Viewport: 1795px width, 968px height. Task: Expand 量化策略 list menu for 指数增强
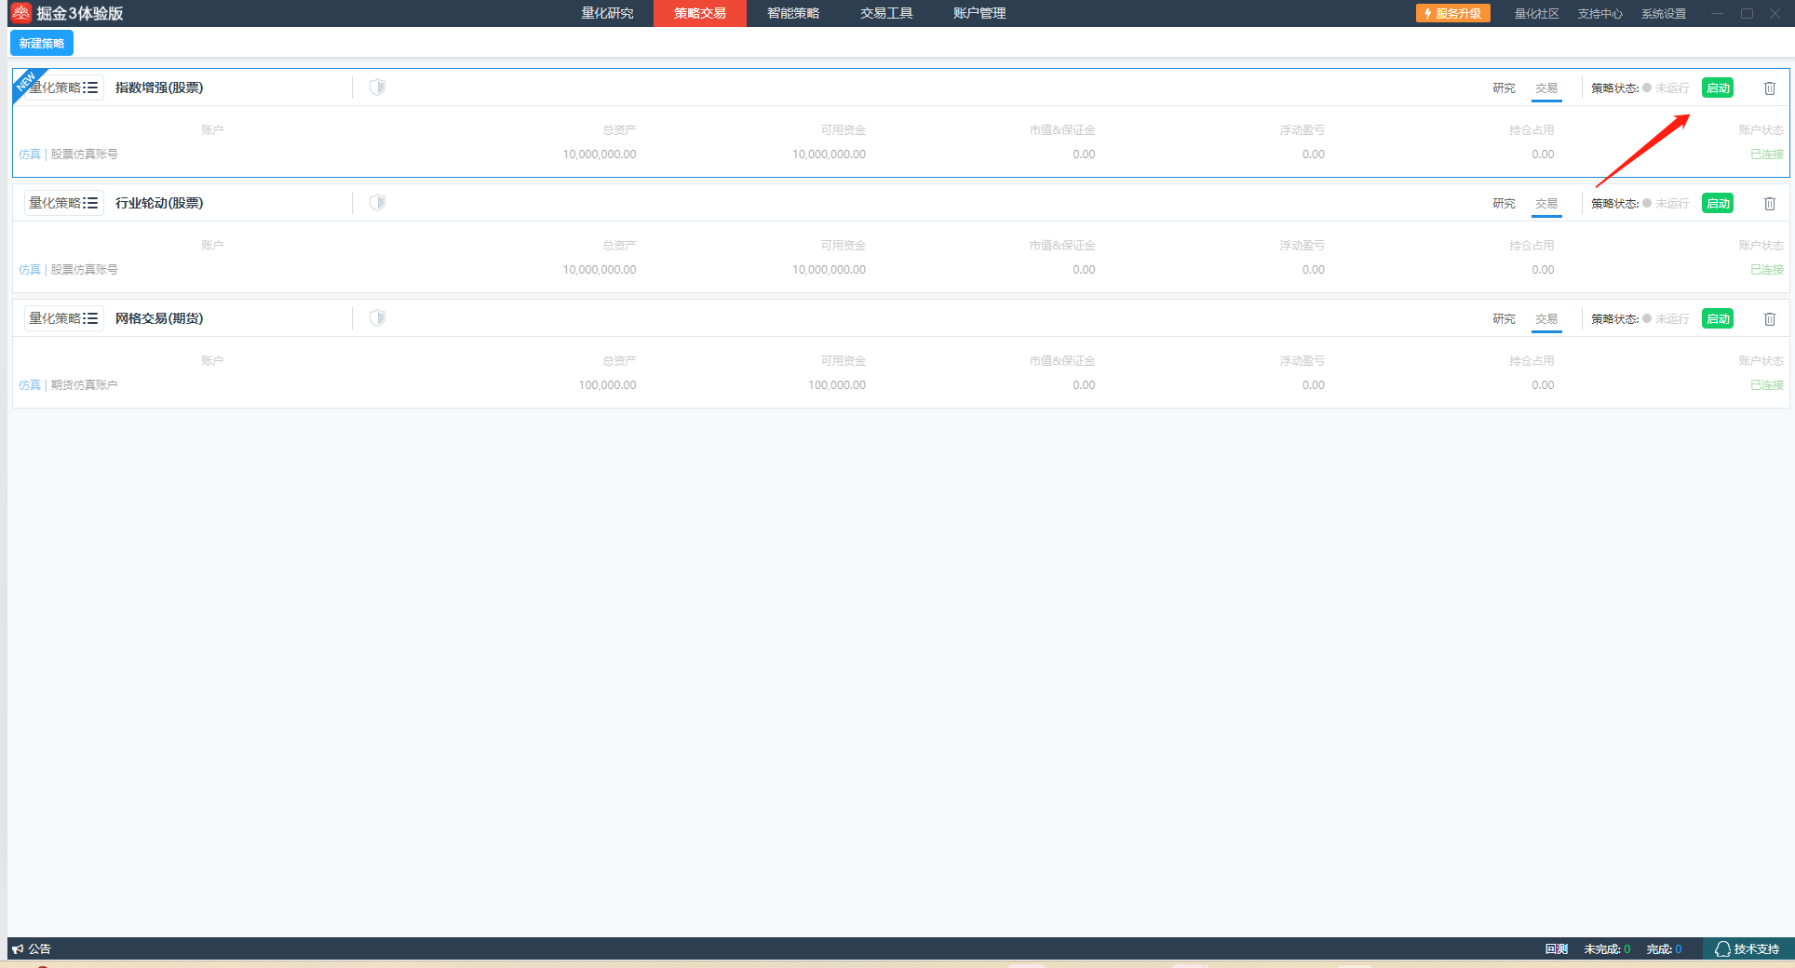click(90, 87)
